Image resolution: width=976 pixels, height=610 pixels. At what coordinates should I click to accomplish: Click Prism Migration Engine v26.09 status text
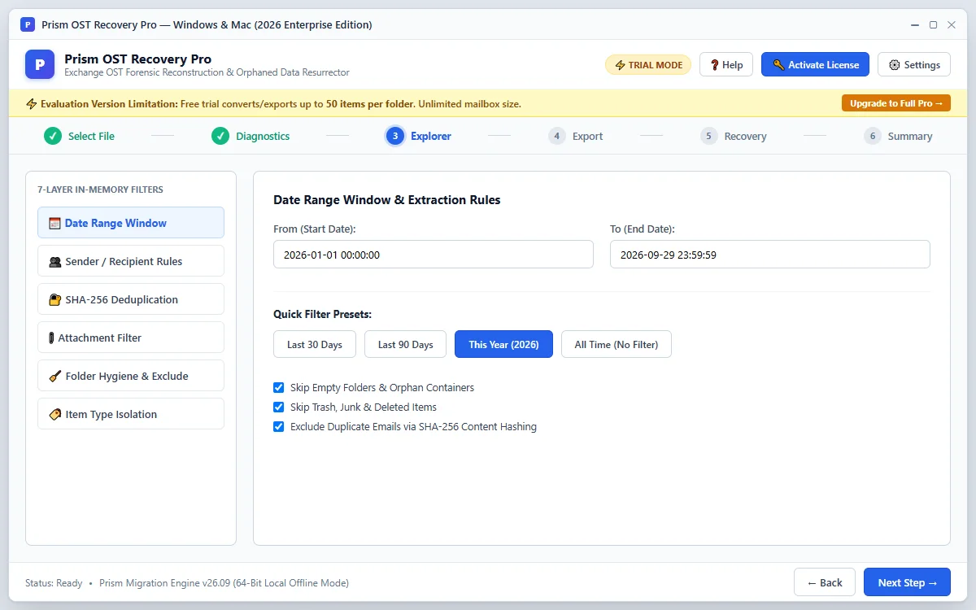pos(224,583)
